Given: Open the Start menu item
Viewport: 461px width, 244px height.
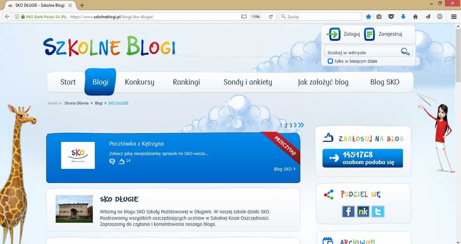Looking at the screenshot, I should pyautogui.click(x=68, y=82).
